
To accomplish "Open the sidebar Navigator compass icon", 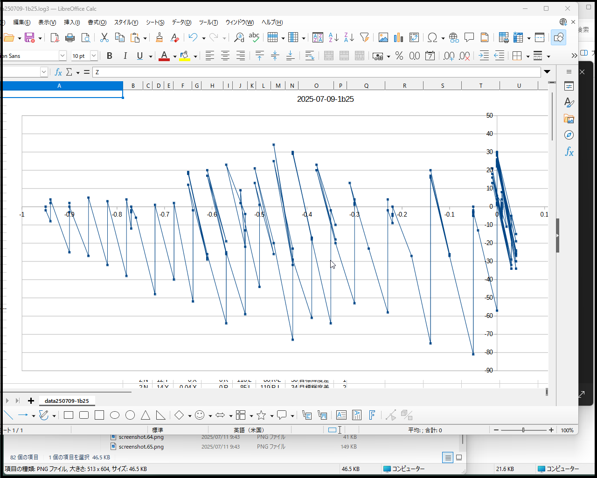I will pos(569,135).
